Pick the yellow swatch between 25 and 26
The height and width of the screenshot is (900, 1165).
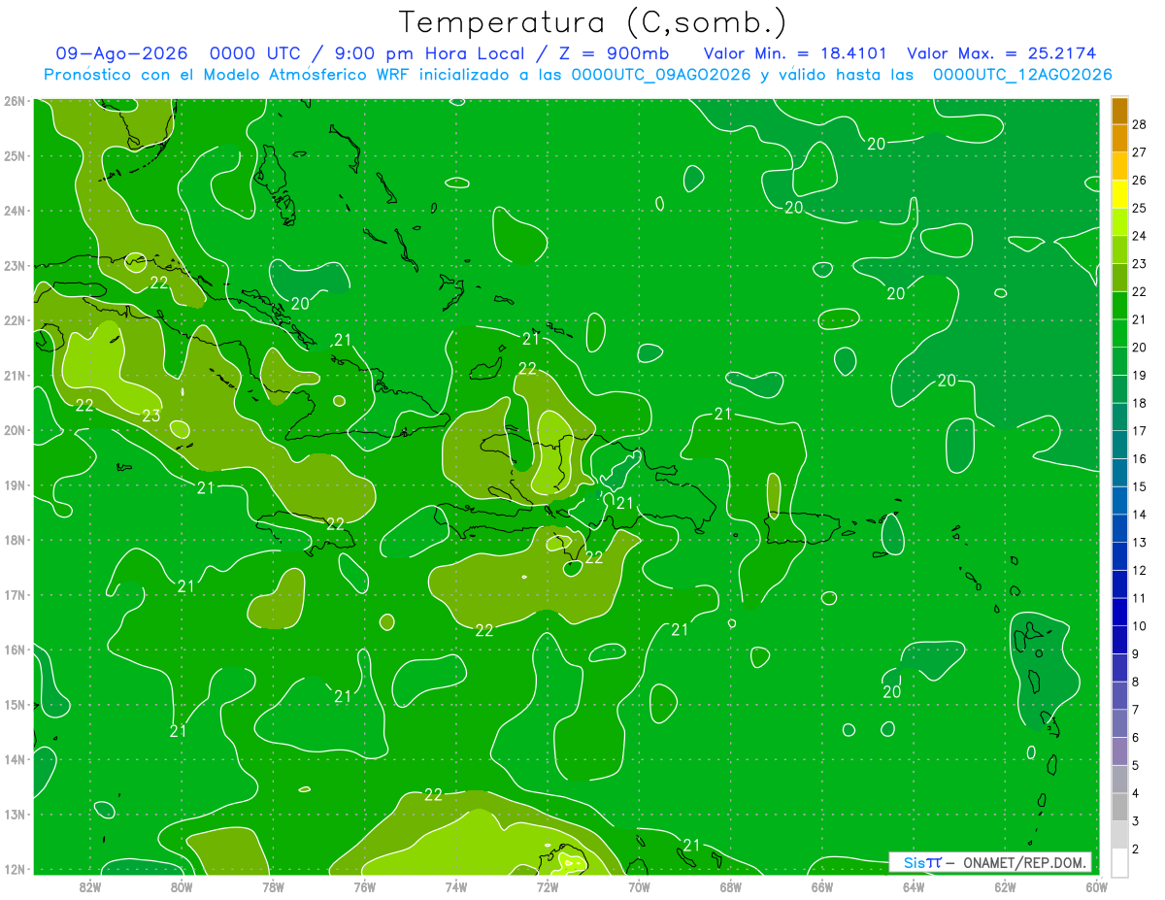pos(1119,195)
